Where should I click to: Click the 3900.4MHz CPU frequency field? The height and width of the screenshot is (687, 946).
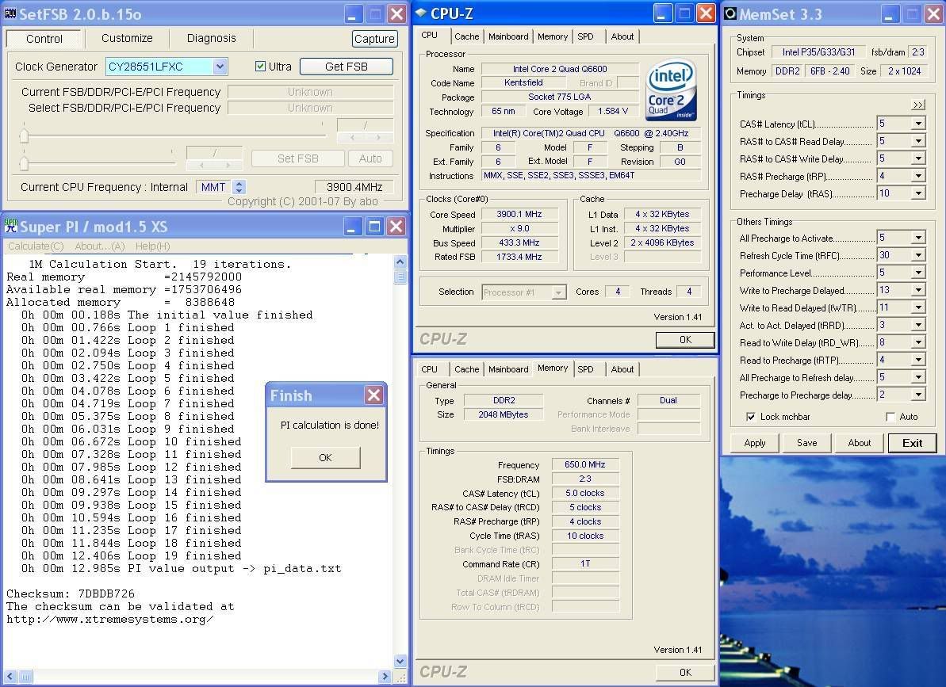[x=354, y=188]
